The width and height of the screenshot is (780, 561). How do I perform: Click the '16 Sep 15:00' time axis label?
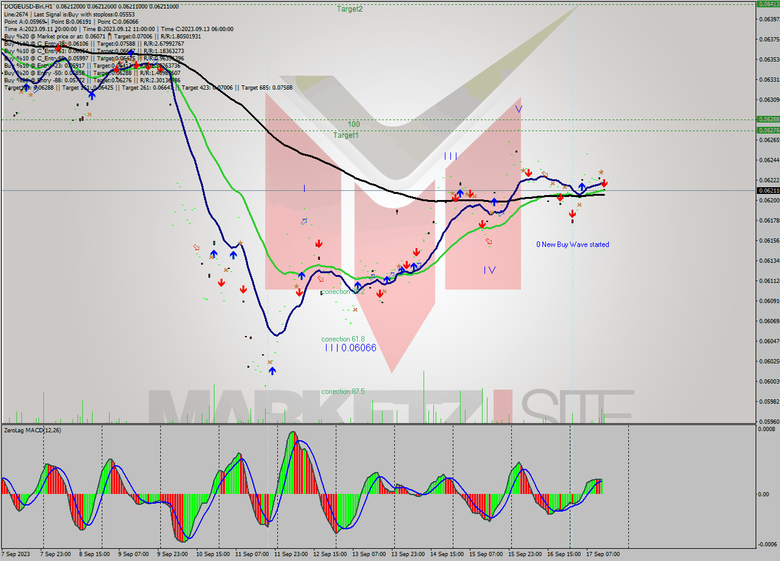(x=564, y=554)
